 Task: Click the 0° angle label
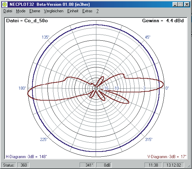(167, 88)
